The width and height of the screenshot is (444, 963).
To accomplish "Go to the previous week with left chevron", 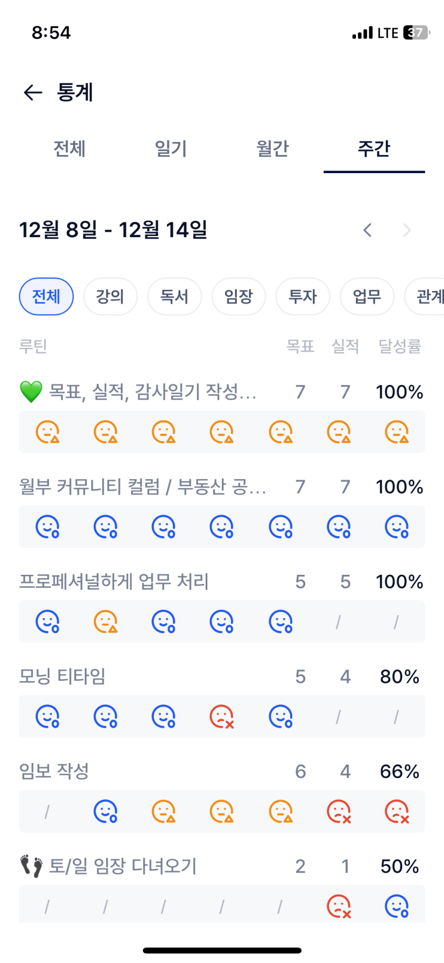I will tap(367, 230).
